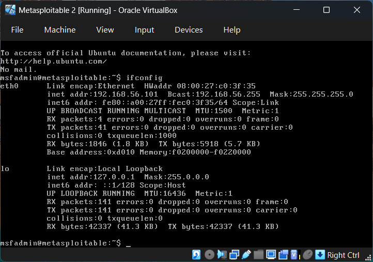
Task: Click the display monitor indicator
Action: (x=271, y=255)
